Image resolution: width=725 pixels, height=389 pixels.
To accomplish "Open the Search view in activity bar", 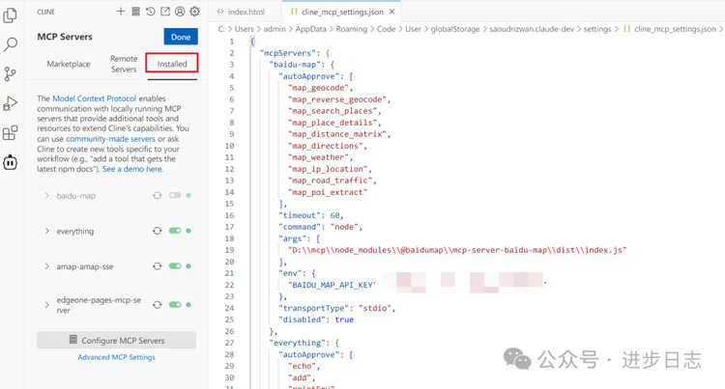I will coord(11,44).
